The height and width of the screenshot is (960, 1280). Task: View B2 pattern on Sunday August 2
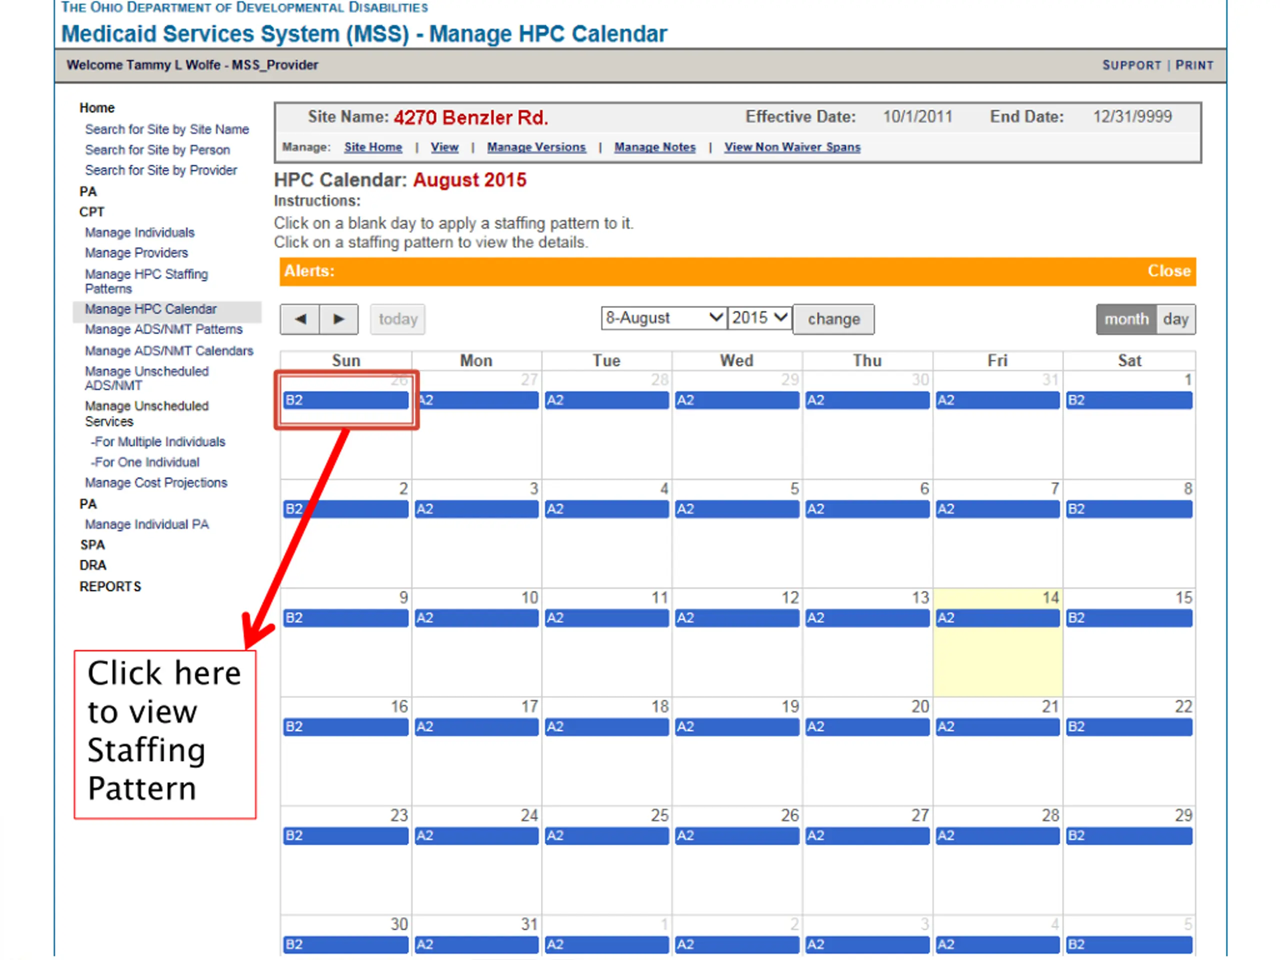pos(345,509)
